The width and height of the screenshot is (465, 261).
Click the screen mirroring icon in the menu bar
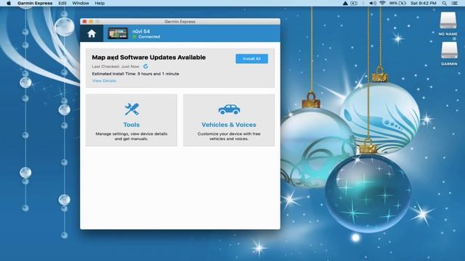pyautogui.click(x=354, y=3)
